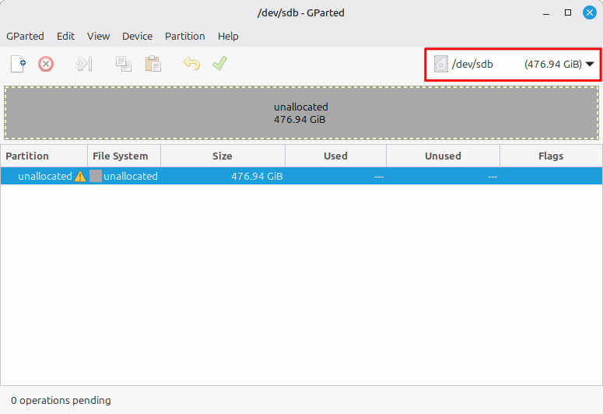Open the Partition menu
603x414 pixels.
184,36
